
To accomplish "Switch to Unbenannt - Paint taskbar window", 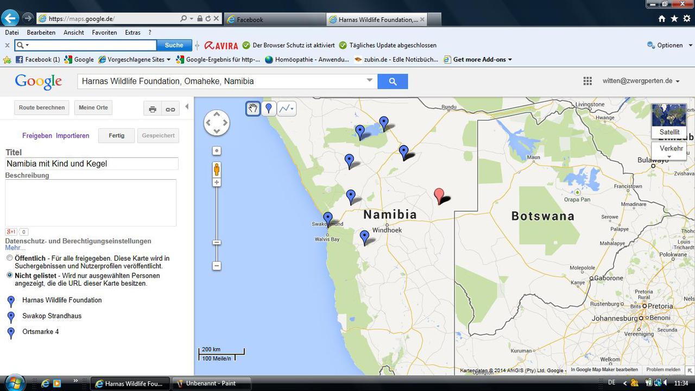I will click(x=212, y=383).
